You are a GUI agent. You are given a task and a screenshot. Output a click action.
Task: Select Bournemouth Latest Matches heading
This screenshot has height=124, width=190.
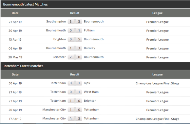25,4
